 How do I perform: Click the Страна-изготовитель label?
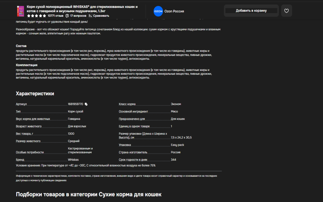tap(133, 152)
